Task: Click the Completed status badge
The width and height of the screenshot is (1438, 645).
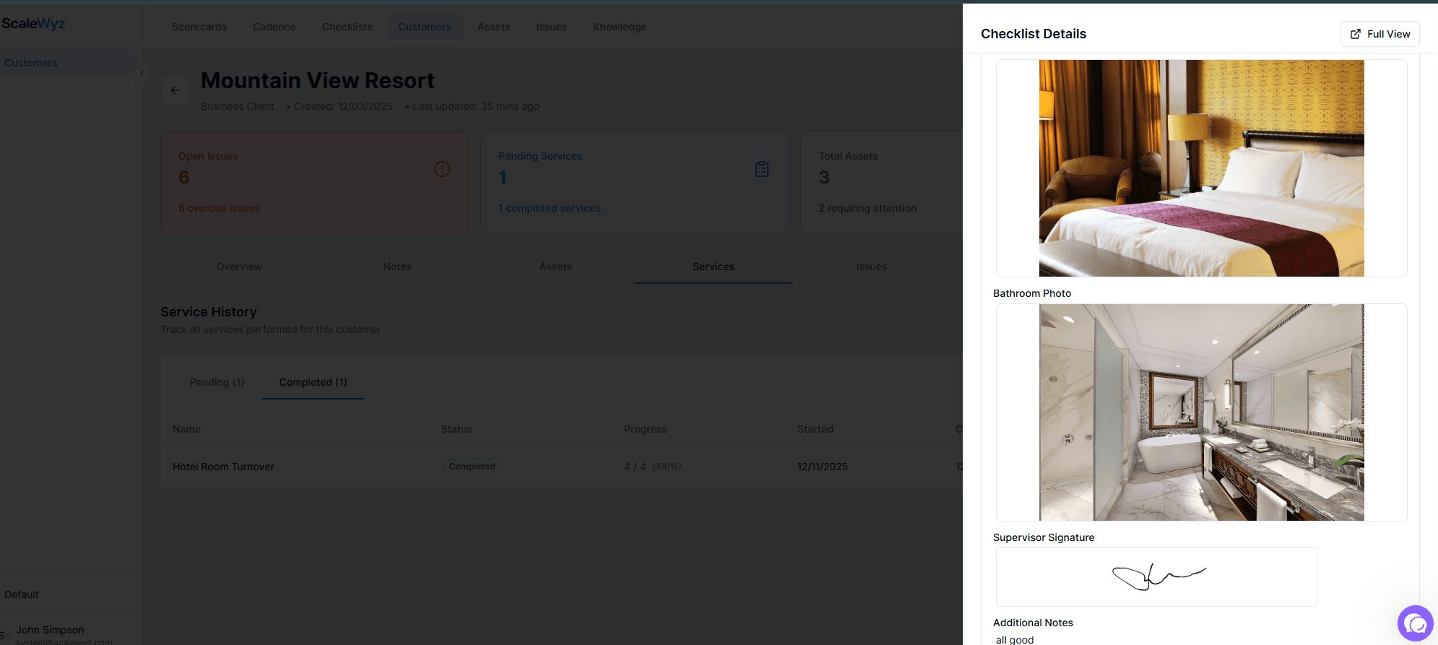Action: coord(472,467)
